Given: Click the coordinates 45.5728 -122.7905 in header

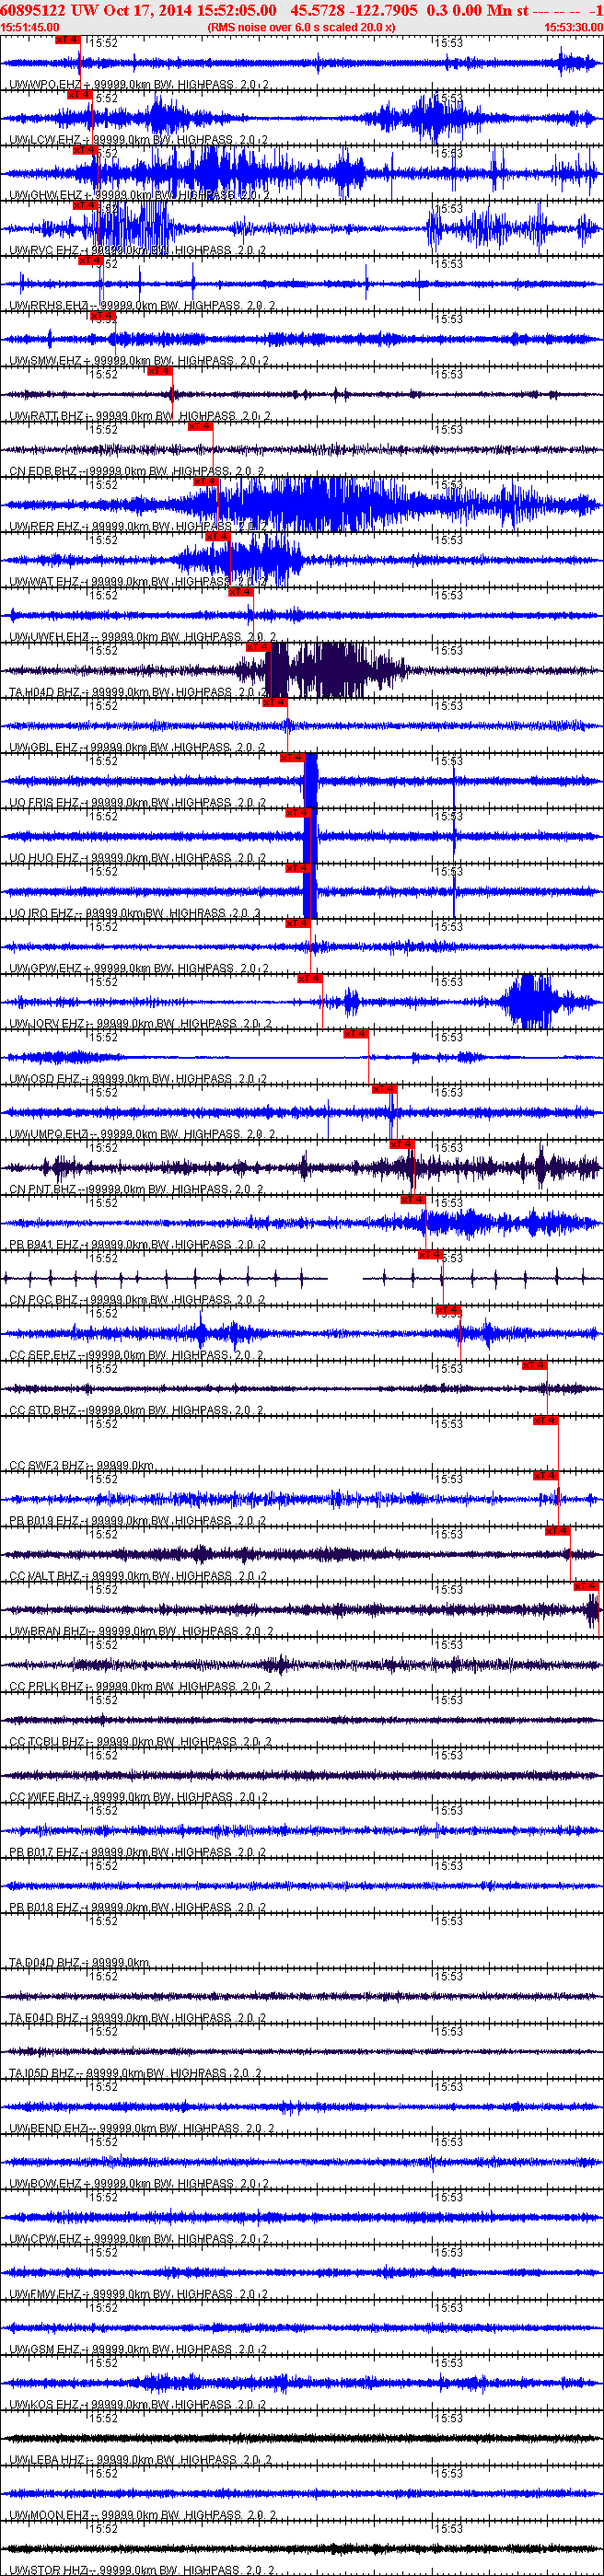Looking at the screenshot, I should click(354, 10).
